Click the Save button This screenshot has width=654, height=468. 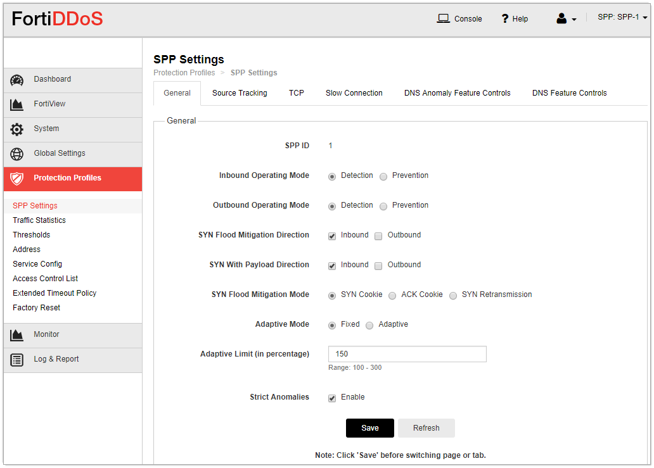370,428
